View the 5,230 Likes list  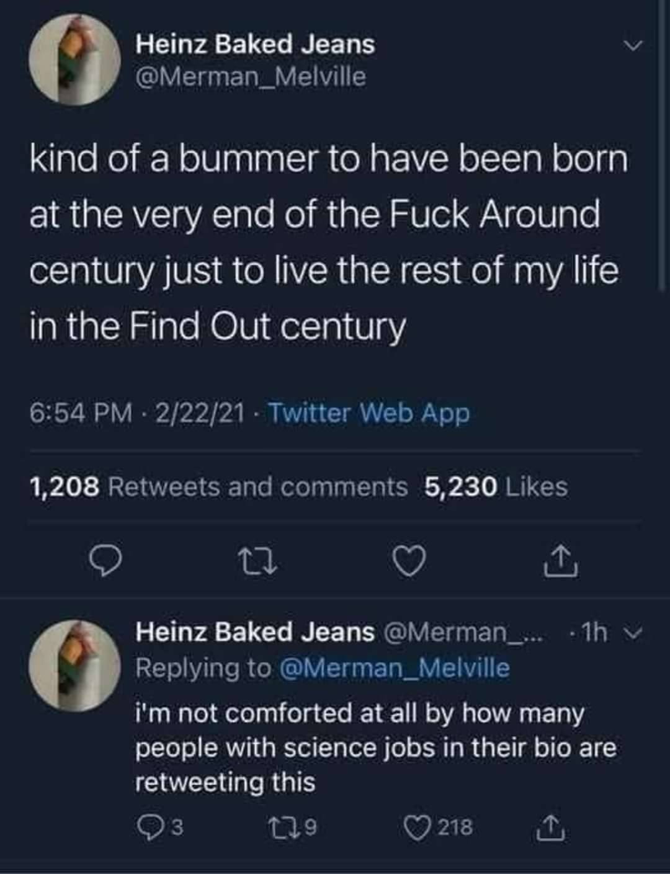pyautogui.click(x=496, y=487)
